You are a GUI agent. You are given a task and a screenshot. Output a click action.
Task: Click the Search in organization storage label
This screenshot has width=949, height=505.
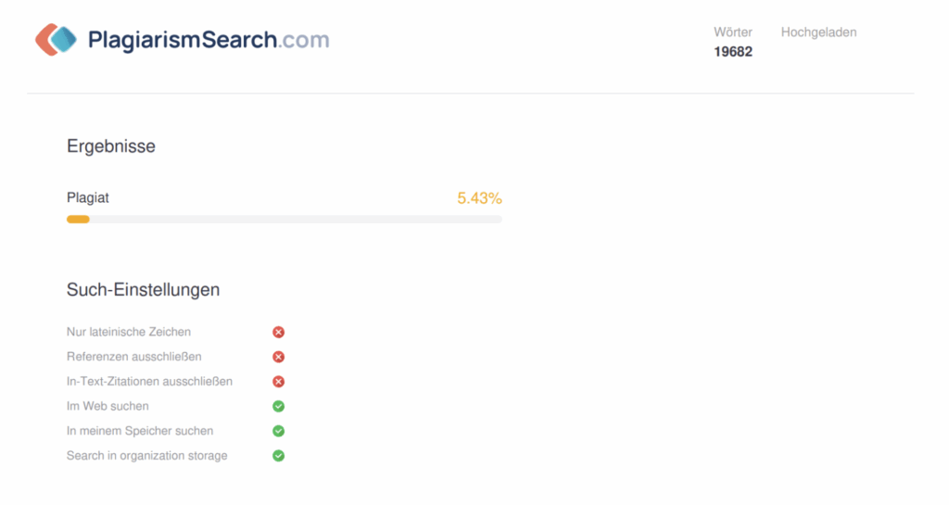[146, 456]
